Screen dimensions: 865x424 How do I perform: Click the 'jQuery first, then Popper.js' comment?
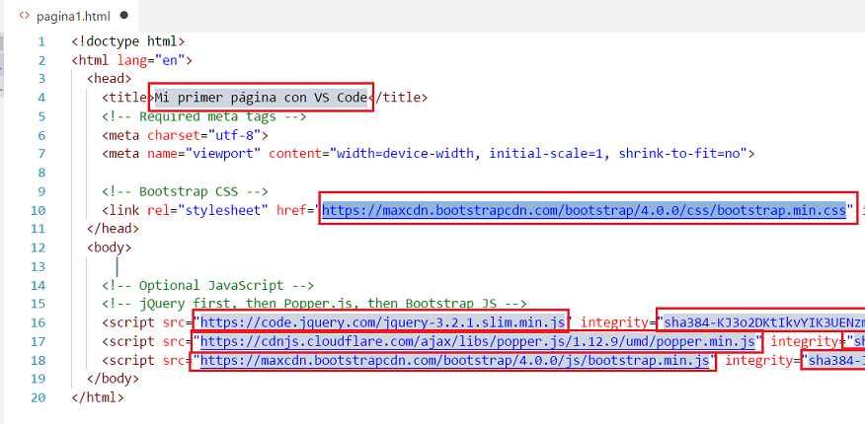click(314, 304)
